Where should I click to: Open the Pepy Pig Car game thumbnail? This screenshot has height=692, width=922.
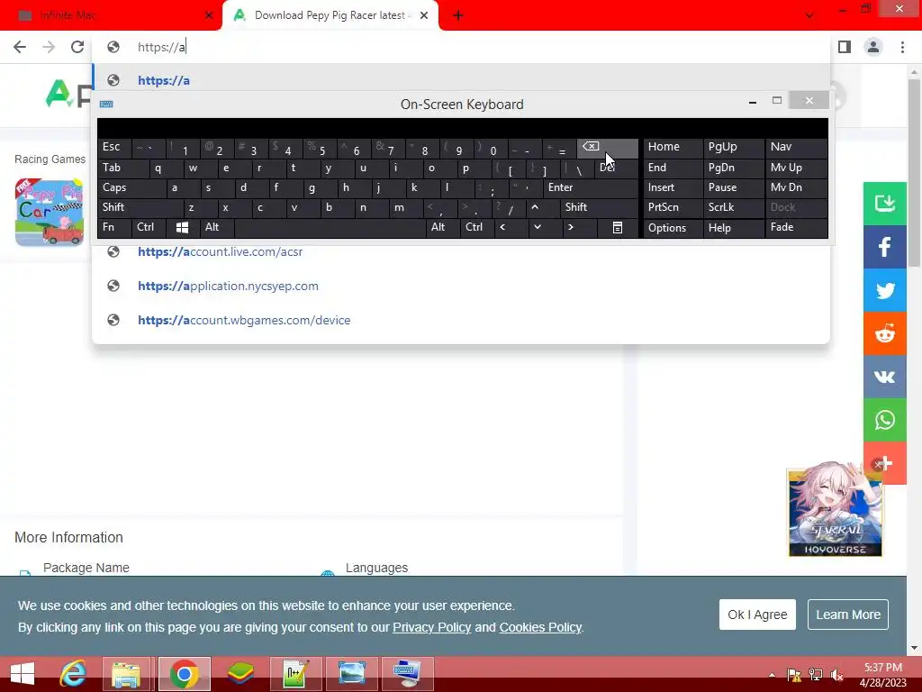coord(50,213)
